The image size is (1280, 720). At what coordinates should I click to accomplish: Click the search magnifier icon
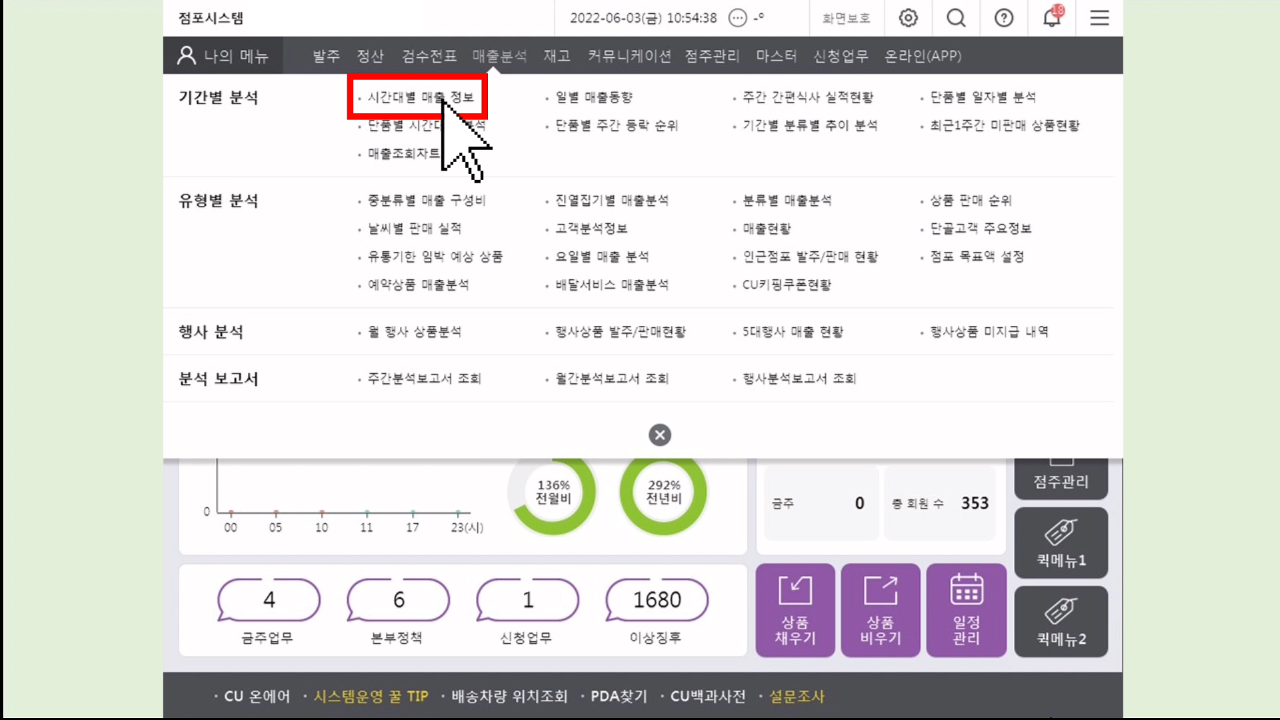(956, 18)
